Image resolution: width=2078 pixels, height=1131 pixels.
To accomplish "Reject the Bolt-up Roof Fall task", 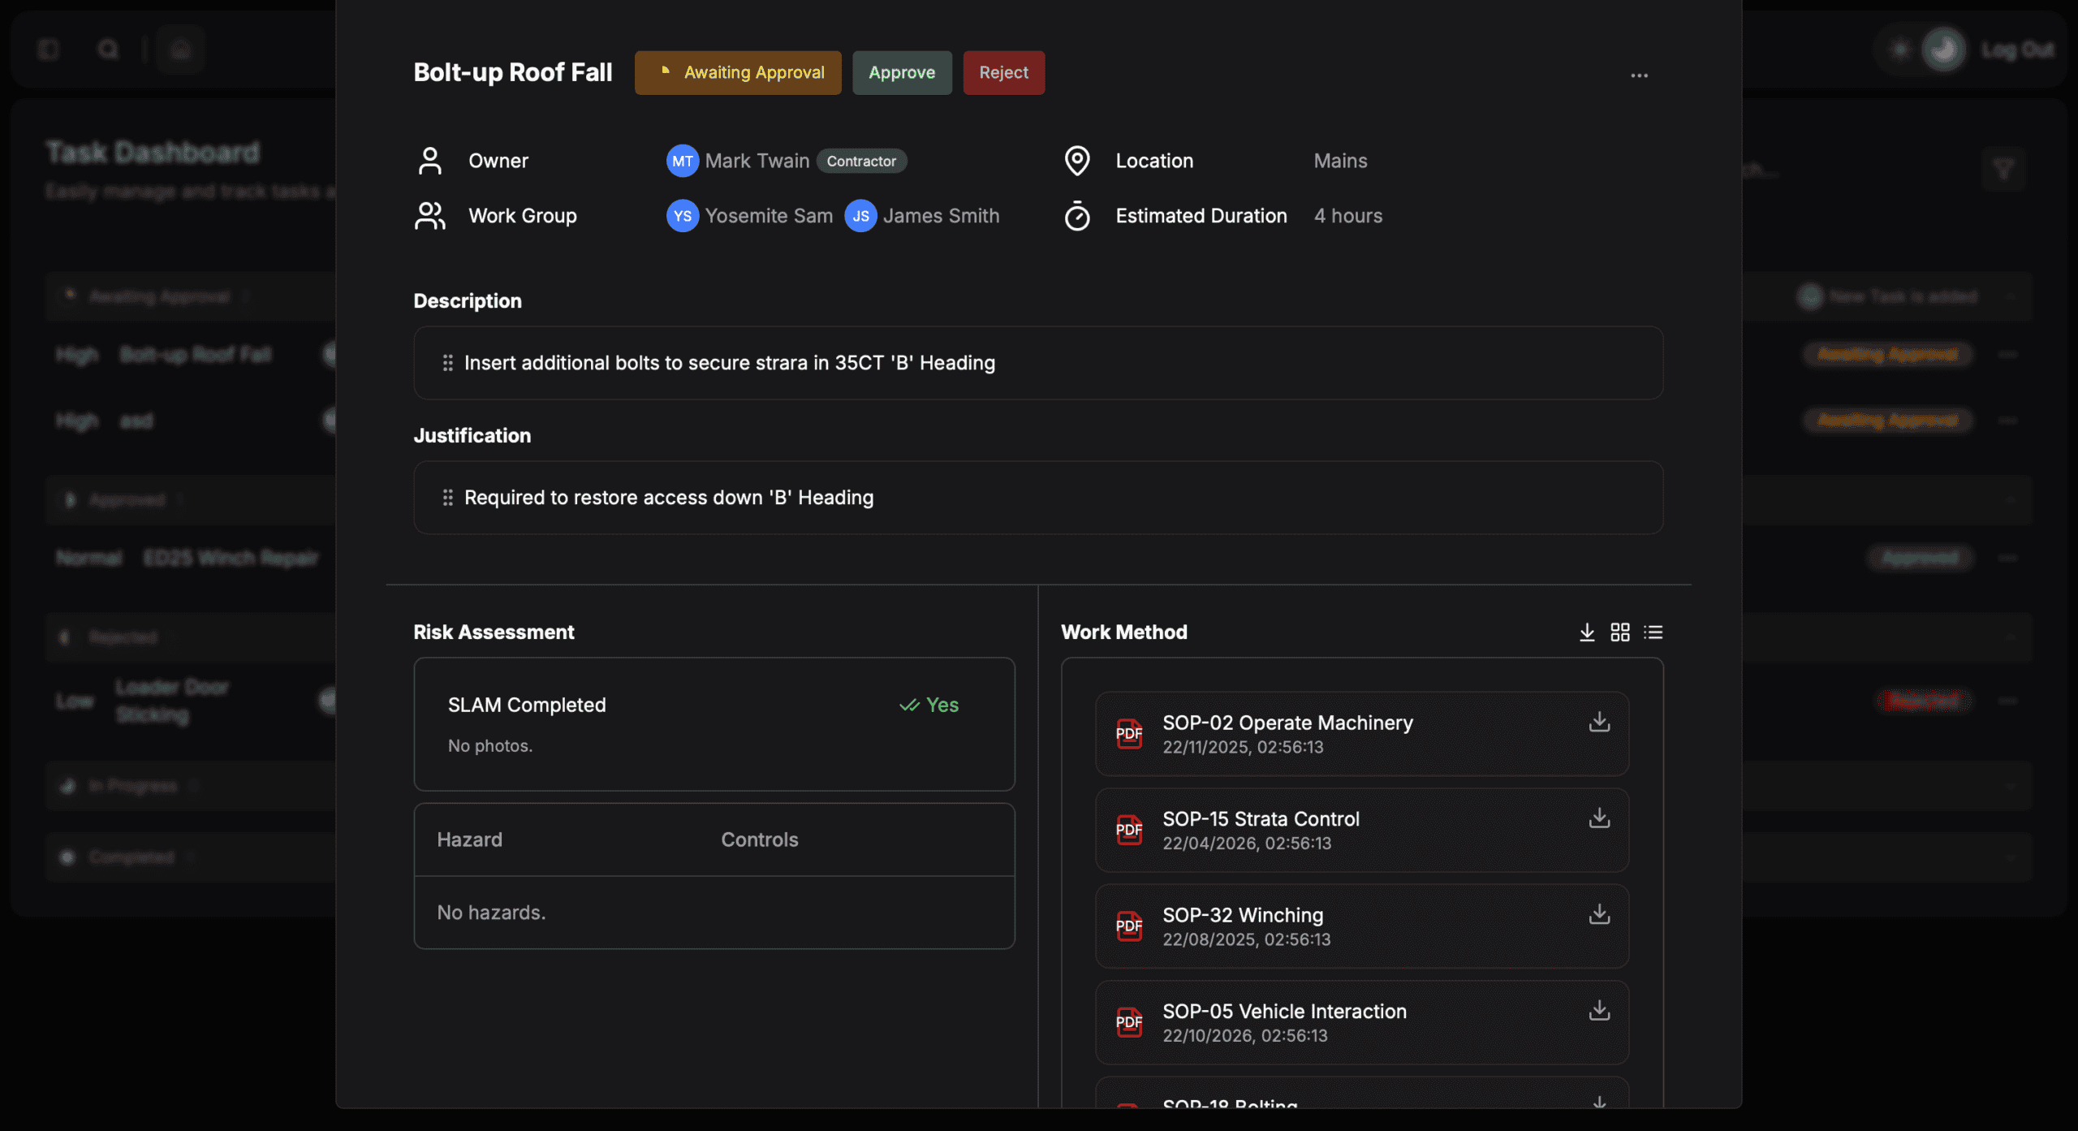I will click(x=1003, y=72).
